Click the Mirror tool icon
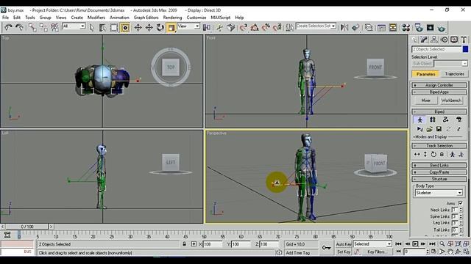This screenshot has width=471, height=264. pos(344,28)
